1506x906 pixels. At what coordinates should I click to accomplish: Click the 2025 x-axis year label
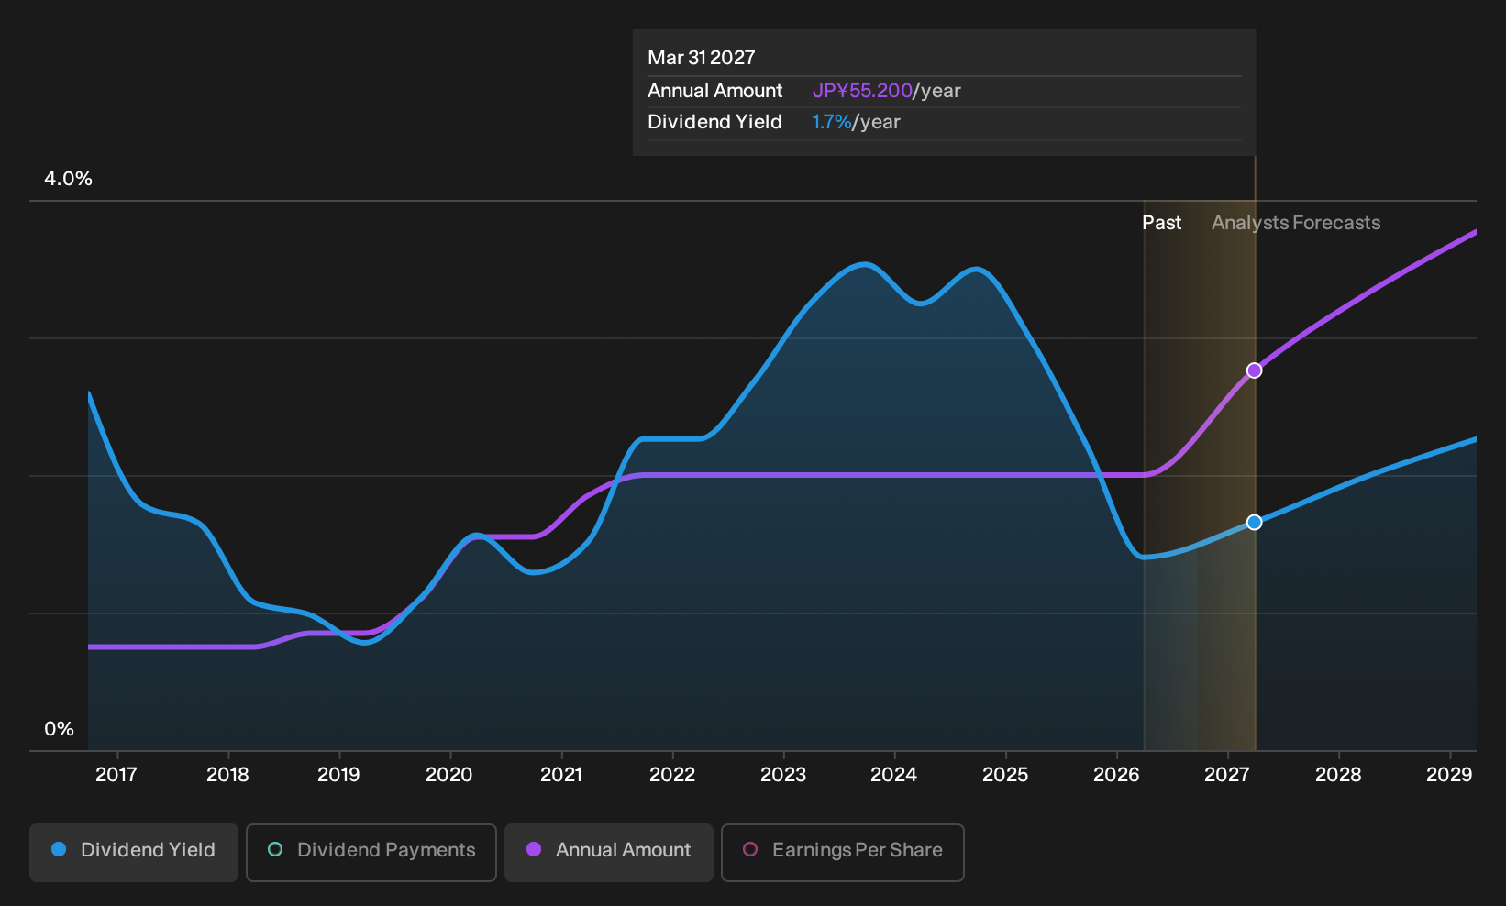point(1005,775)
